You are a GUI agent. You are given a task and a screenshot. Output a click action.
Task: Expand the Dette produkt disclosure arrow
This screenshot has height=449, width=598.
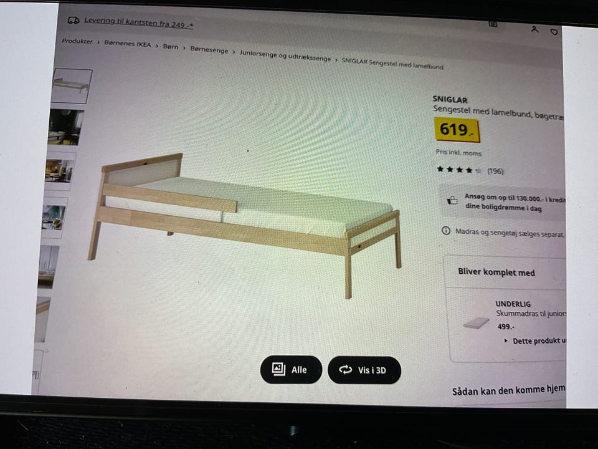(506, 340)
